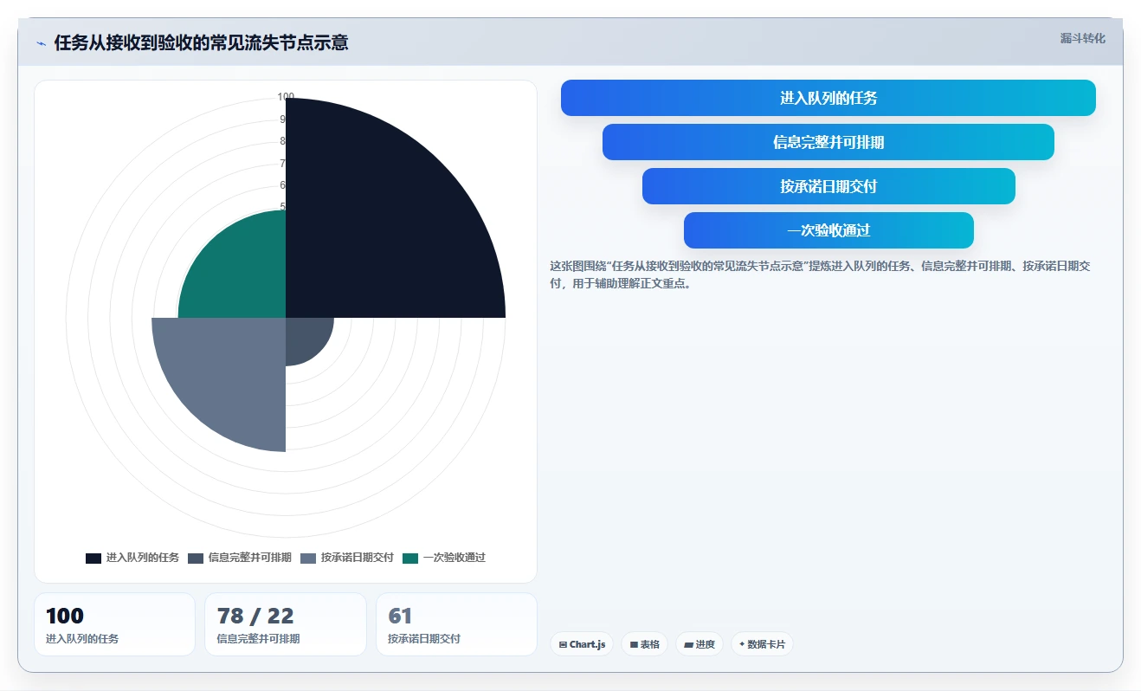Click the 漏斗转化 label in header
This screenshot has width=1141, height=691.
pyautogui.click(x=1082, y=38)
